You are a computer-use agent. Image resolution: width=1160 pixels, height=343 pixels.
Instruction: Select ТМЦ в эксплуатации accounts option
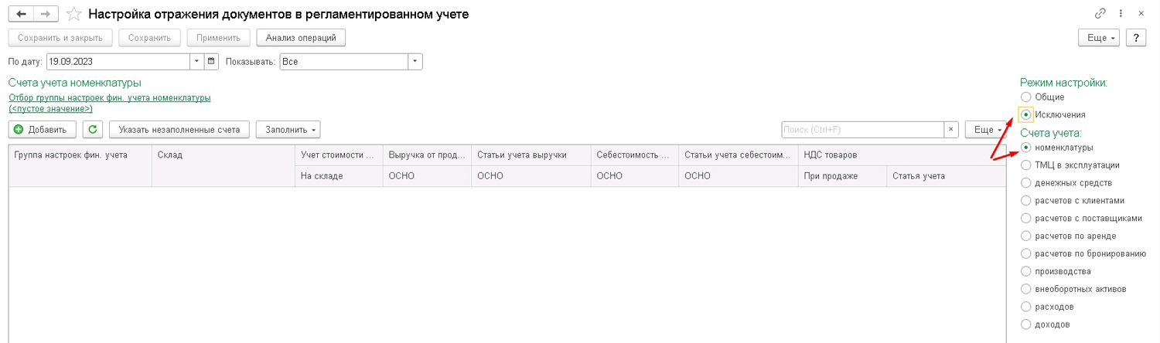(1026, 165)
